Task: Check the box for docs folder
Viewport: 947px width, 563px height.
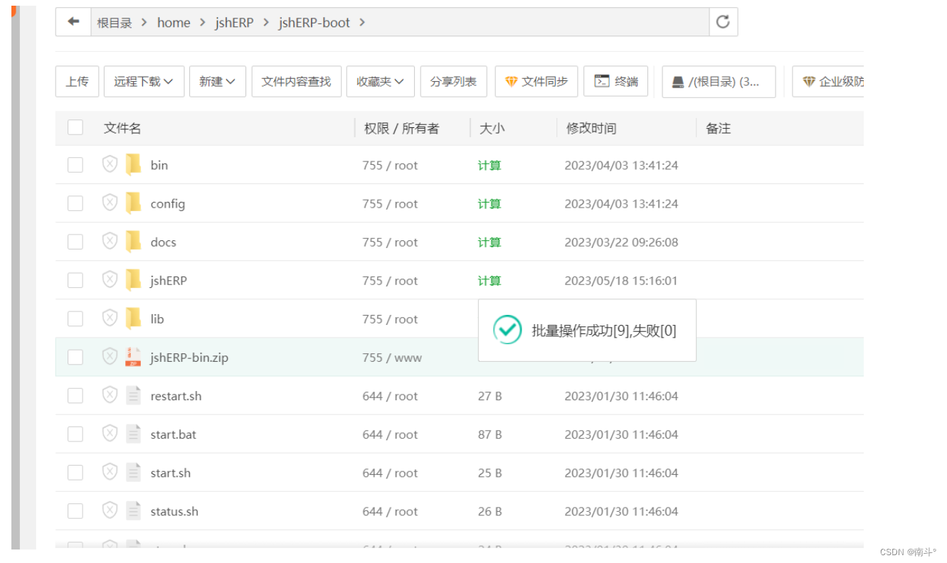Action: click(75, 242)
